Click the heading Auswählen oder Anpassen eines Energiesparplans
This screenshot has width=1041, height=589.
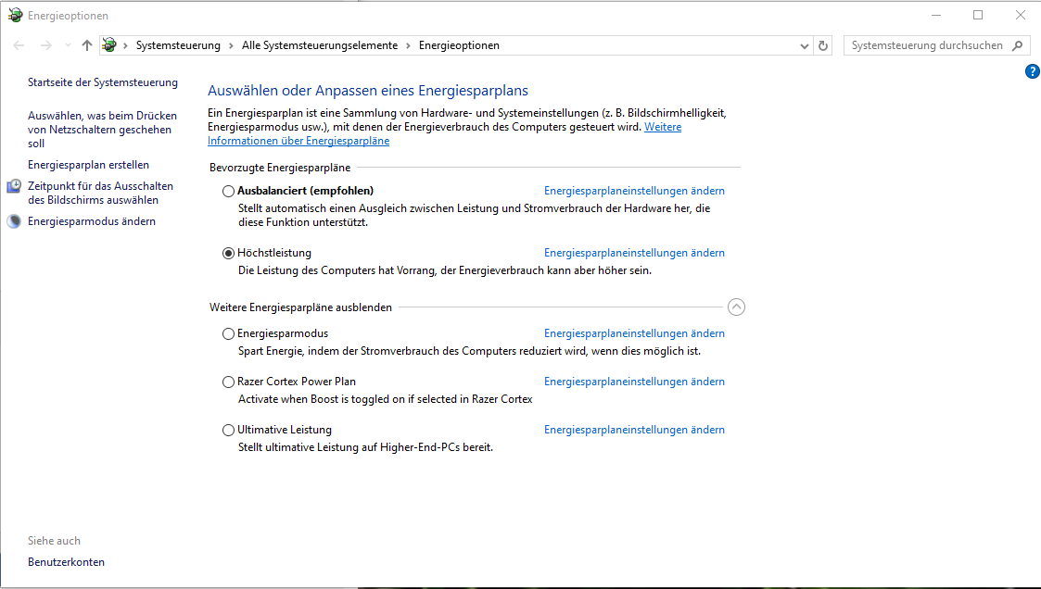coord(368,91)
